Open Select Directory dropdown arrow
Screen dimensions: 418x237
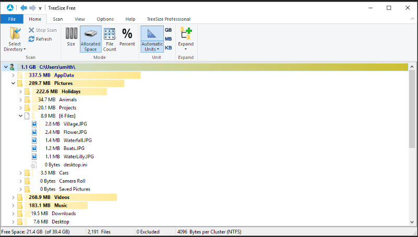tap(25, 49)
